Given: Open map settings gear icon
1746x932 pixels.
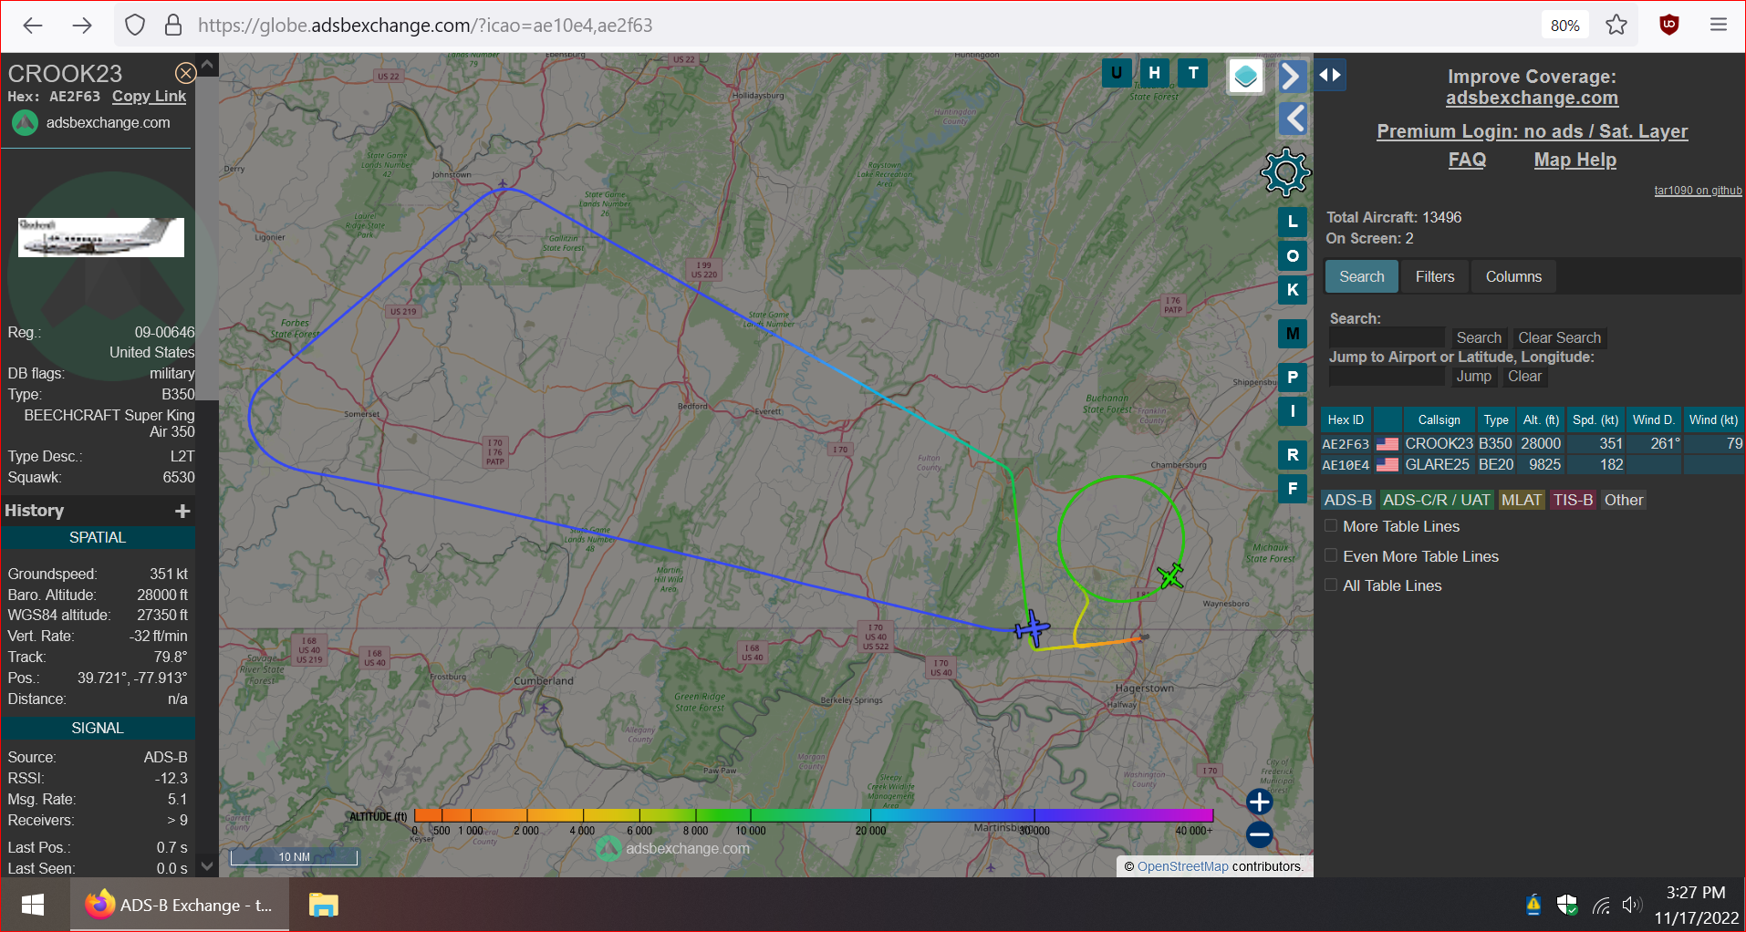Looking at the screenshot, I should [1285, 171].
